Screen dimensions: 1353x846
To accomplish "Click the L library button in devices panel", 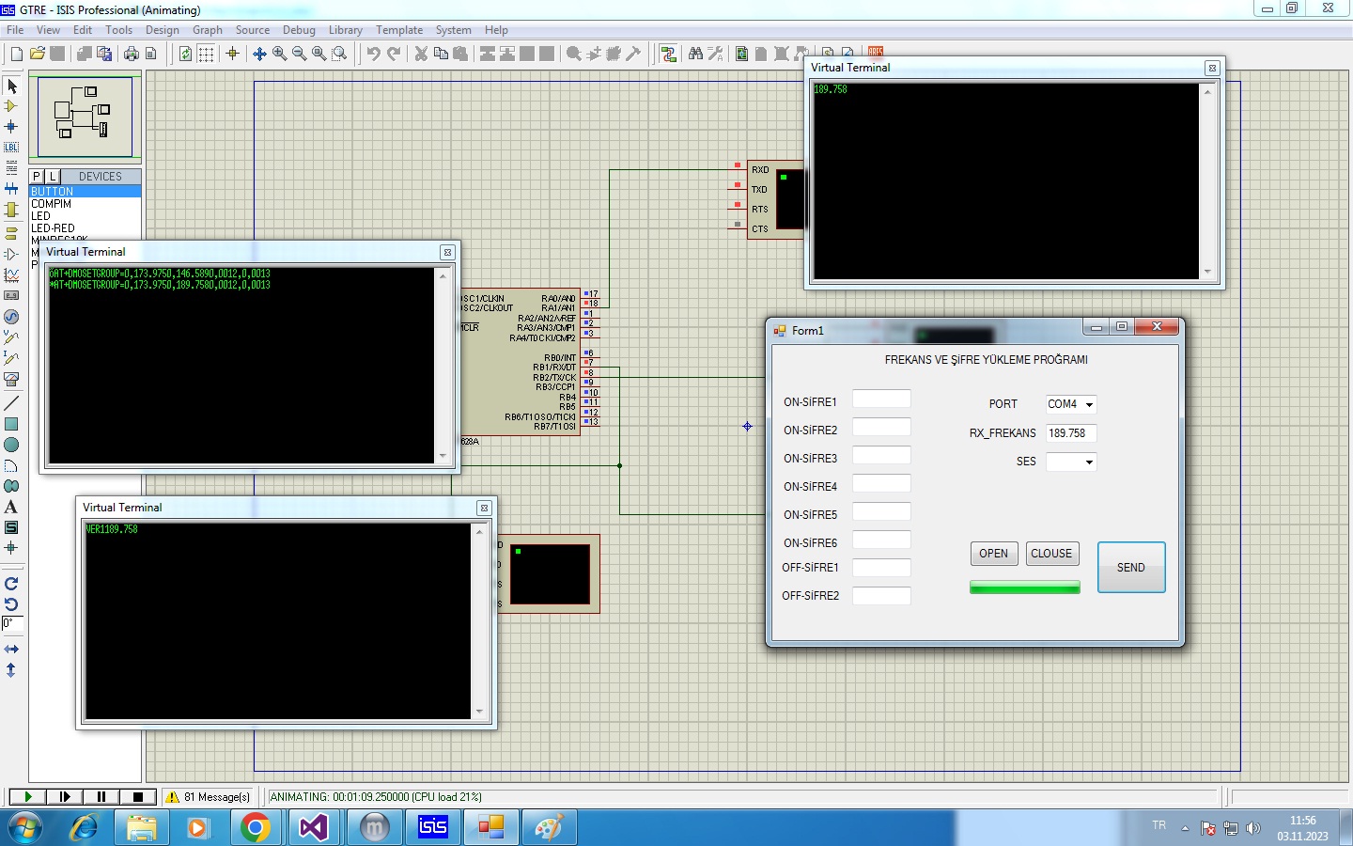I will [x=53, y=176].
